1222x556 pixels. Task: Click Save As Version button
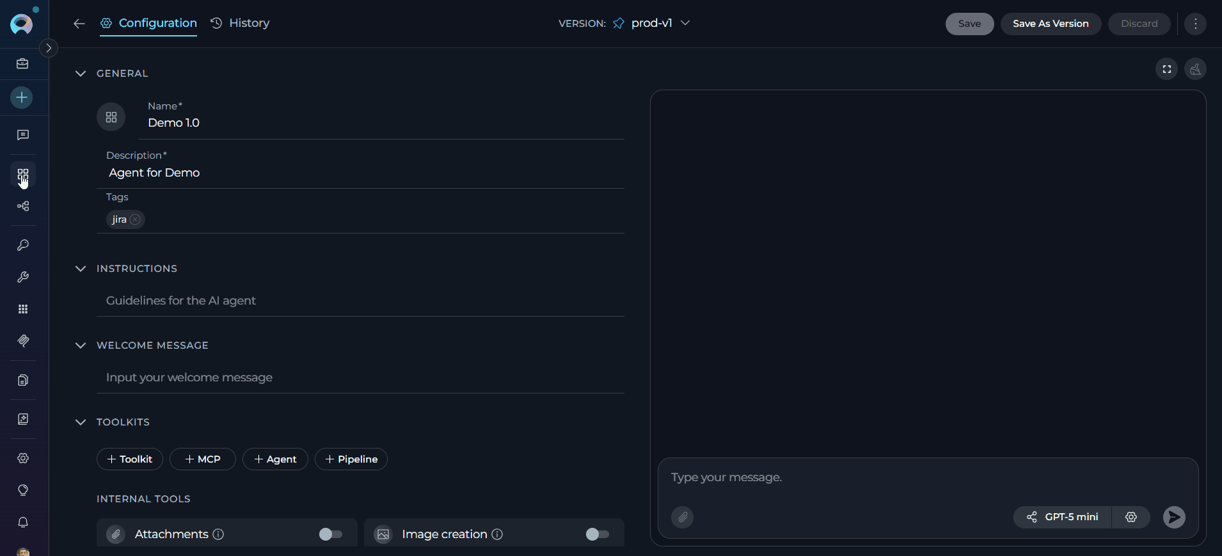click(x=1051, y=24)
